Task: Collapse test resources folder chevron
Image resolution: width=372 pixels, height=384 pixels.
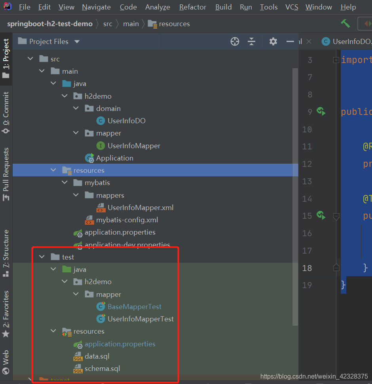Action: (53, 331)
